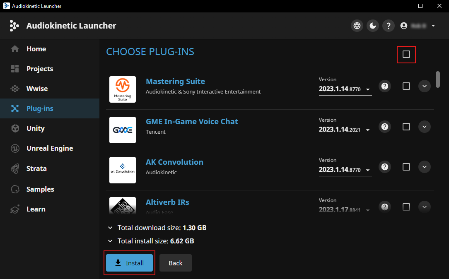Screen dimensions: 449x279
Task: Click the GME logo thumbnail
Action: (x=123, y=130)
